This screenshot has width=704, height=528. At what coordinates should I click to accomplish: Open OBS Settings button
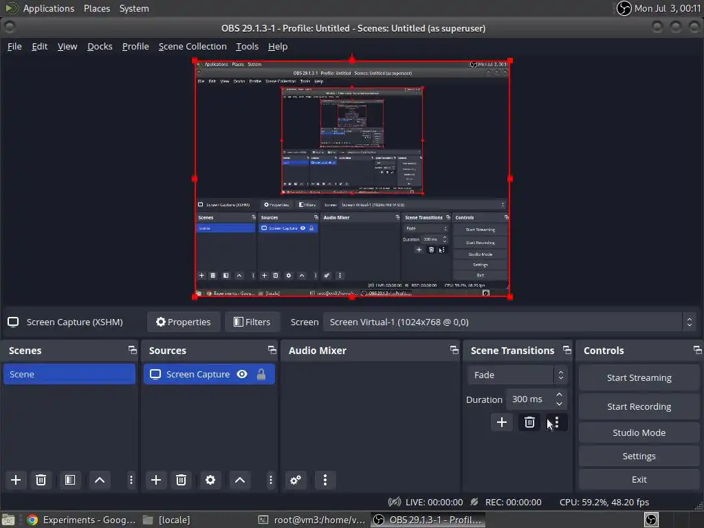pyautogui.click(x=639, y=456)
